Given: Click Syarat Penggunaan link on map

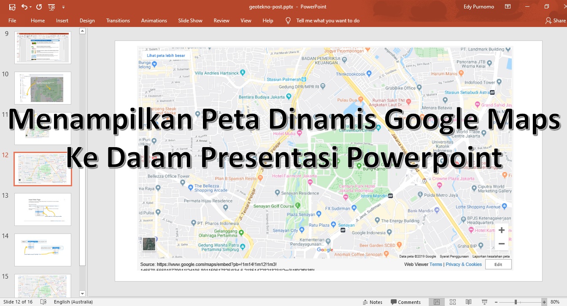Looking at the screenshot, I should click(454, 256).
